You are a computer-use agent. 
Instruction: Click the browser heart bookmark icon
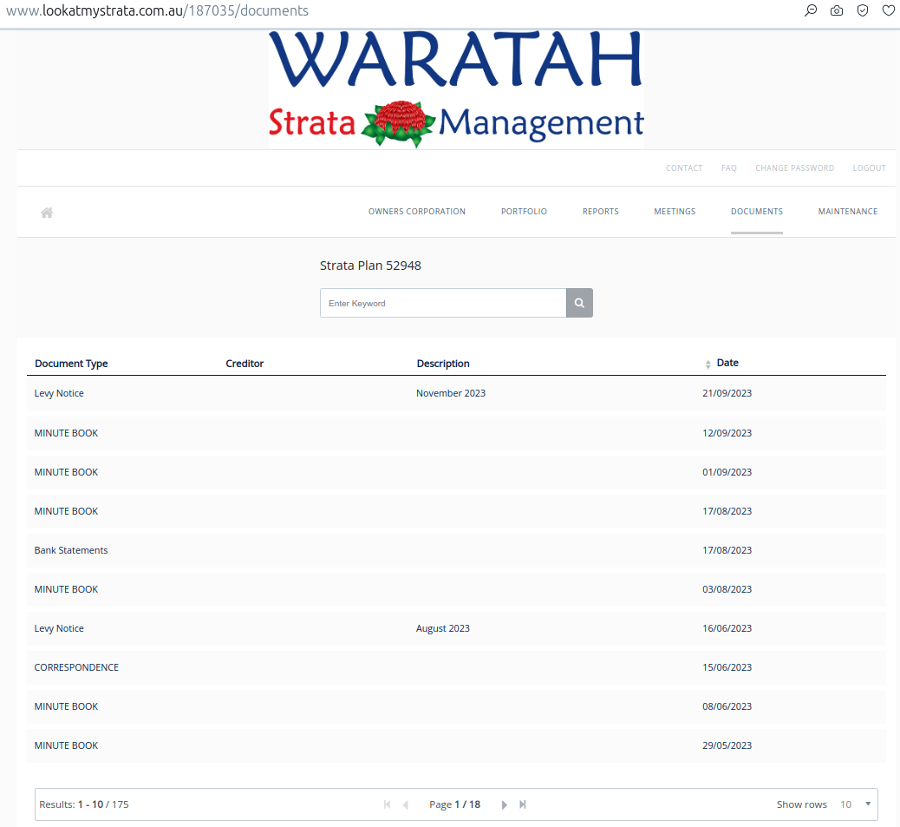(888, 11)
